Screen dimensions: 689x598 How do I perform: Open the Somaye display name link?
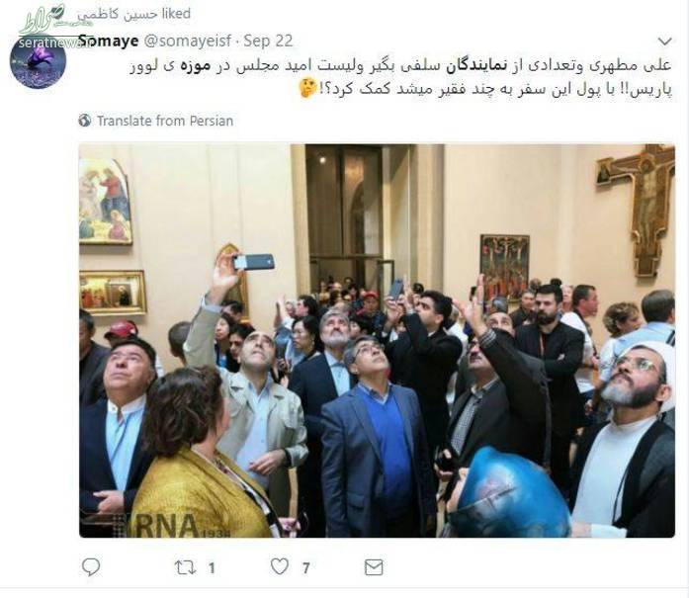110,41
